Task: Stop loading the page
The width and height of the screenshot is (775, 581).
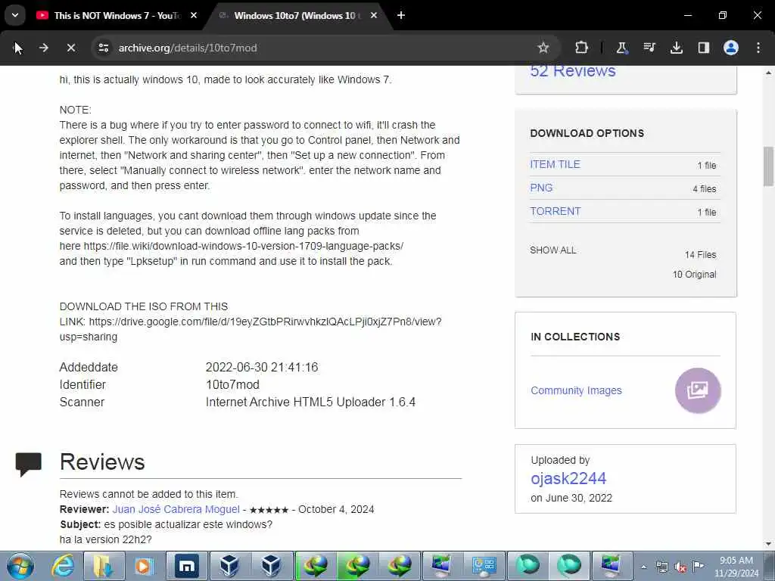Action: 71,48
